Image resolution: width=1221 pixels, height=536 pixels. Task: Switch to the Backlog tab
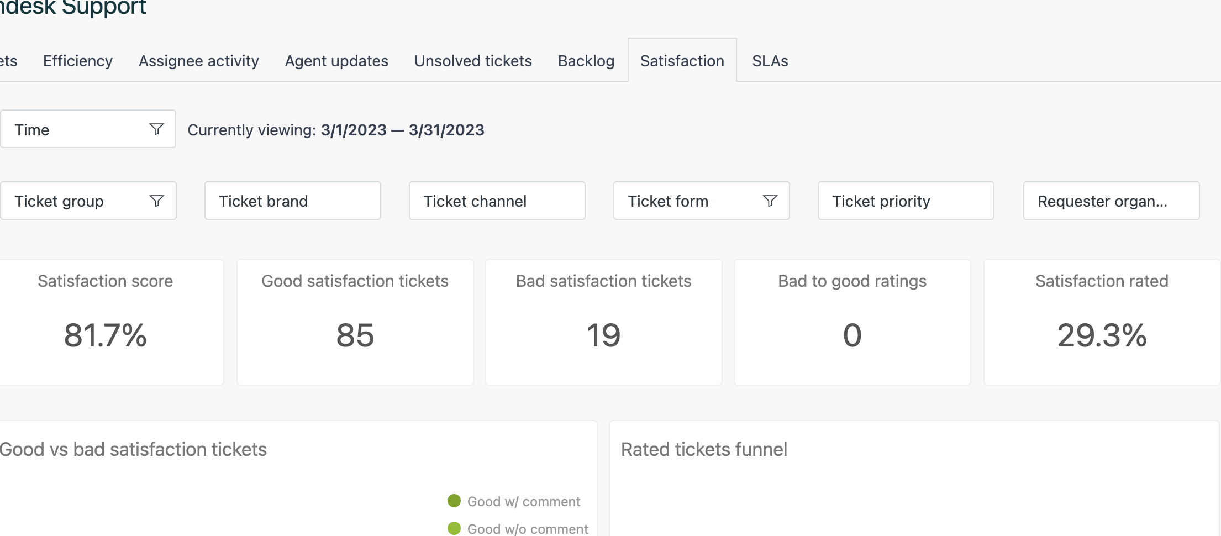[x=586, y=61]
